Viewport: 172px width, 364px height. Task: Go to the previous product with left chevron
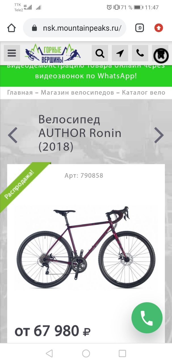pyautogui.click(x=13, y=135)
